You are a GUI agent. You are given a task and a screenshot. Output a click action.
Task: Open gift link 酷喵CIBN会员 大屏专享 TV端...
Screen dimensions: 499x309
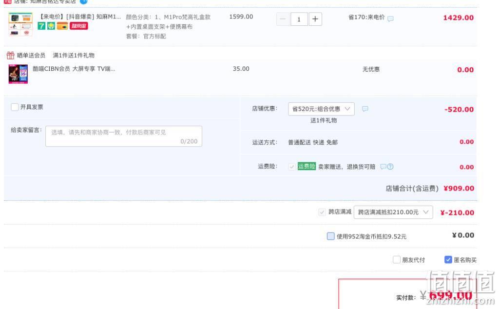(74, 69)
